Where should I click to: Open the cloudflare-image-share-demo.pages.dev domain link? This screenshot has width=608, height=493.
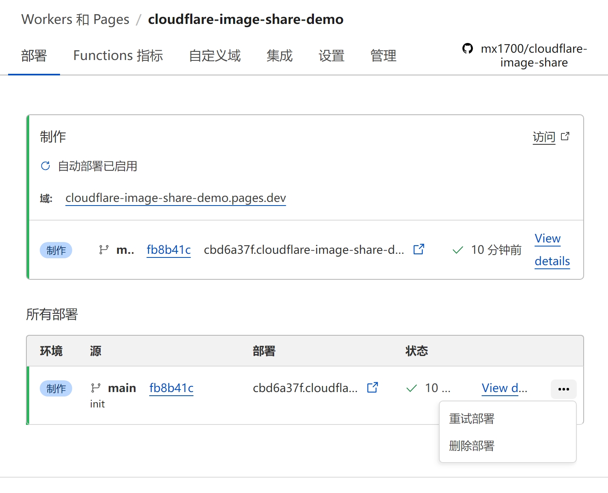(x=176, y=198)
